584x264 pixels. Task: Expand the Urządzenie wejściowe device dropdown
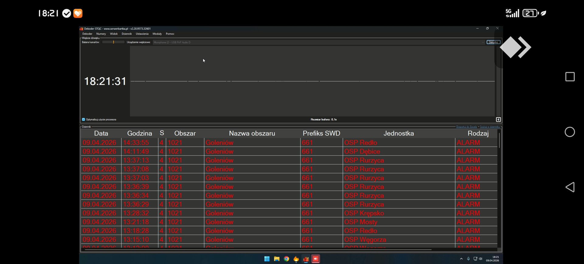tap(483, 42)
